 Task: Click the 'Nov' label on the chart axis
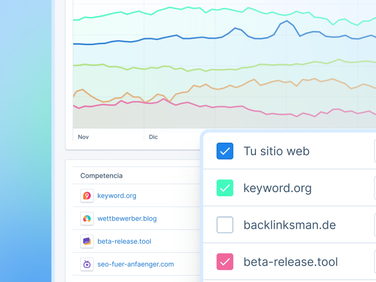pos(83,137)
